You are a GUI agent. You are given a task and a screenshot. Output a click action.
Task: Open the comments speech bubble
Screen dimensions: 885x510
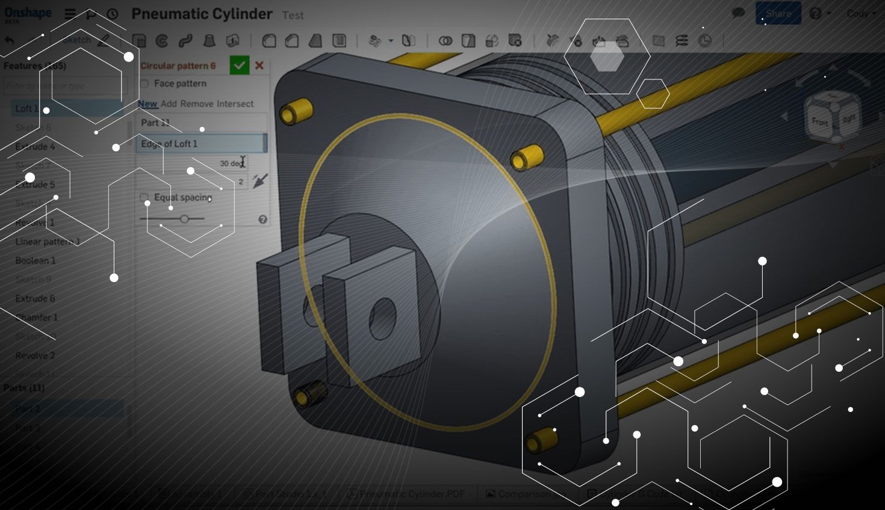click(738, 13)
